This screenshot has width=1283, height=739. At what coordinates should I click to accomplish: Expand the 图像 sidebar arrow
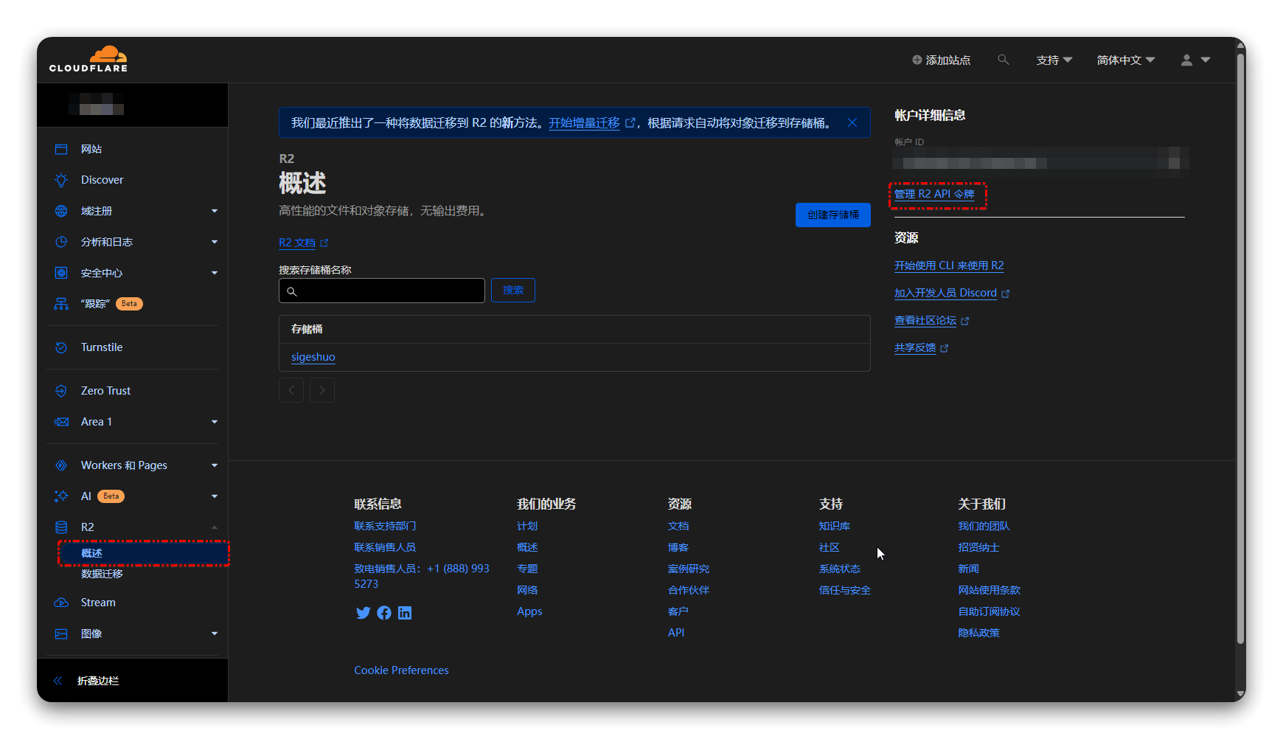click(215, 634)
